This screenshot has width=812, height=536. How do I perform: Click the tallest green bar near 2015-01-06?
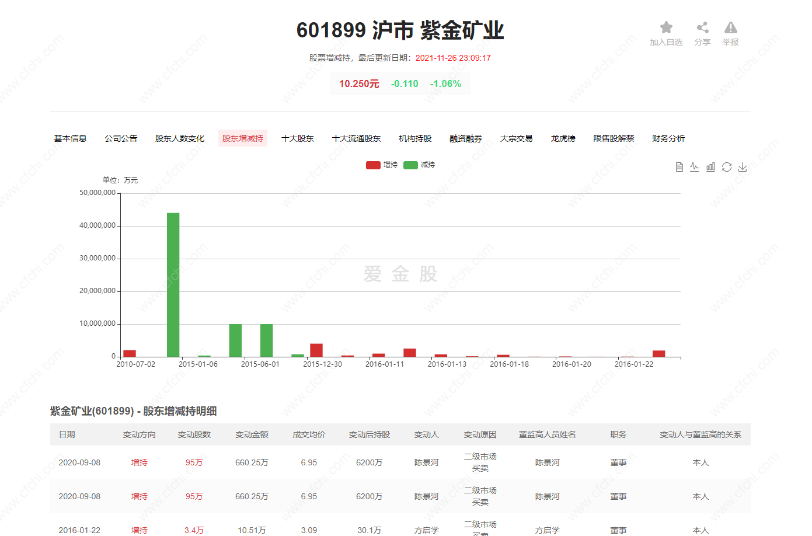pyautogui.click(x=173, y=284)
